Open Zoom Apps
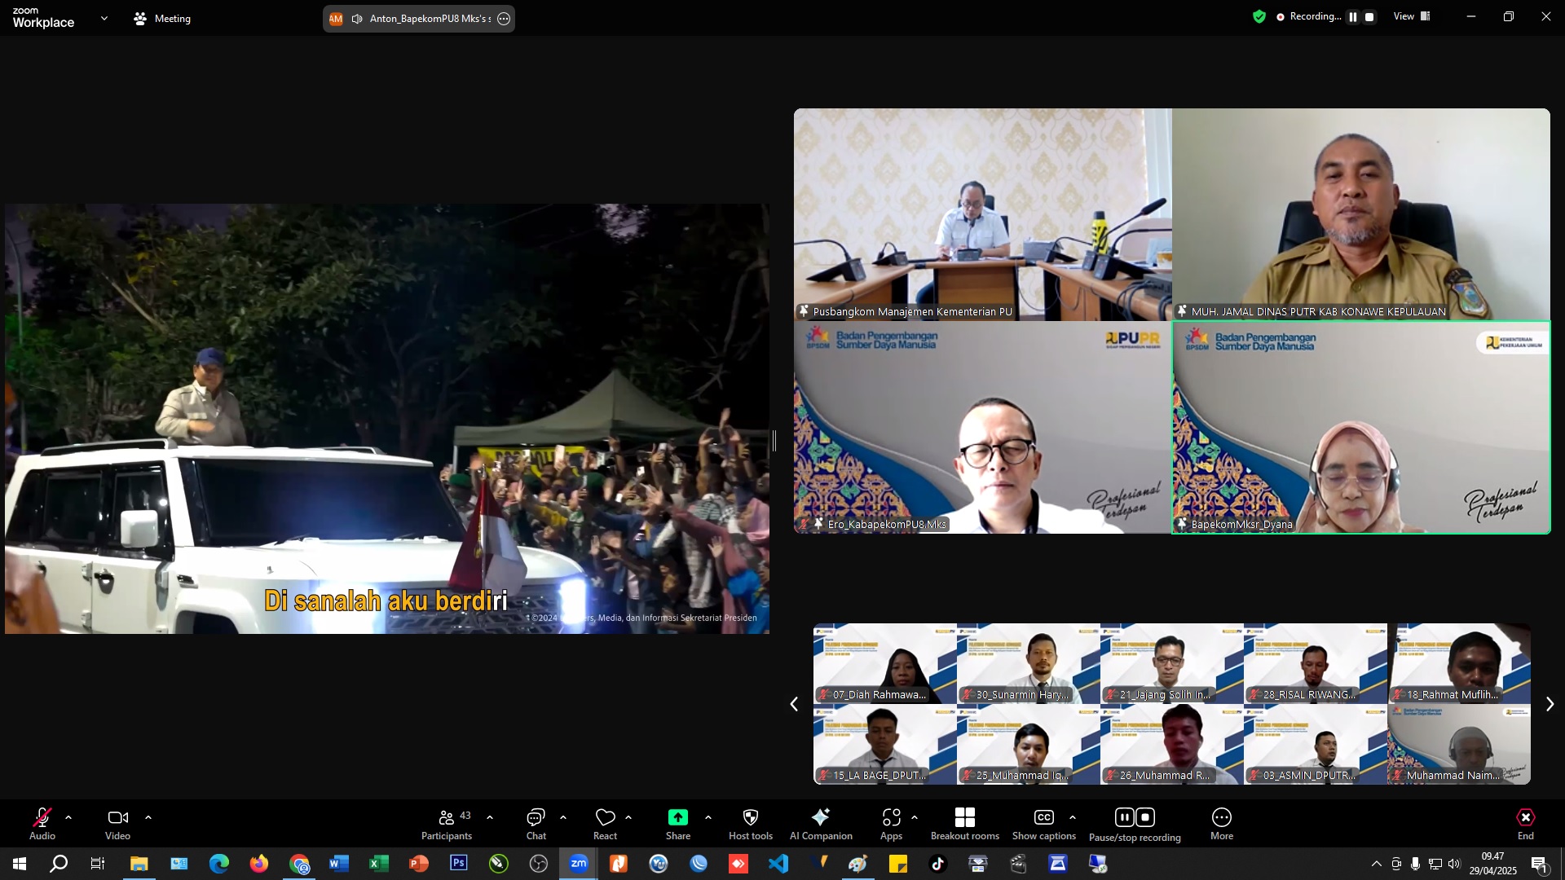The image size is (1565, 880). pos(892,823)
